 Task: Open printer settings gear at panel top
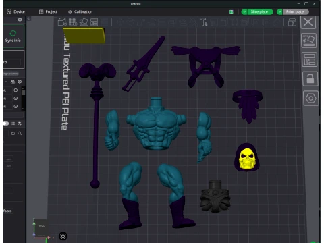(20, 20)
